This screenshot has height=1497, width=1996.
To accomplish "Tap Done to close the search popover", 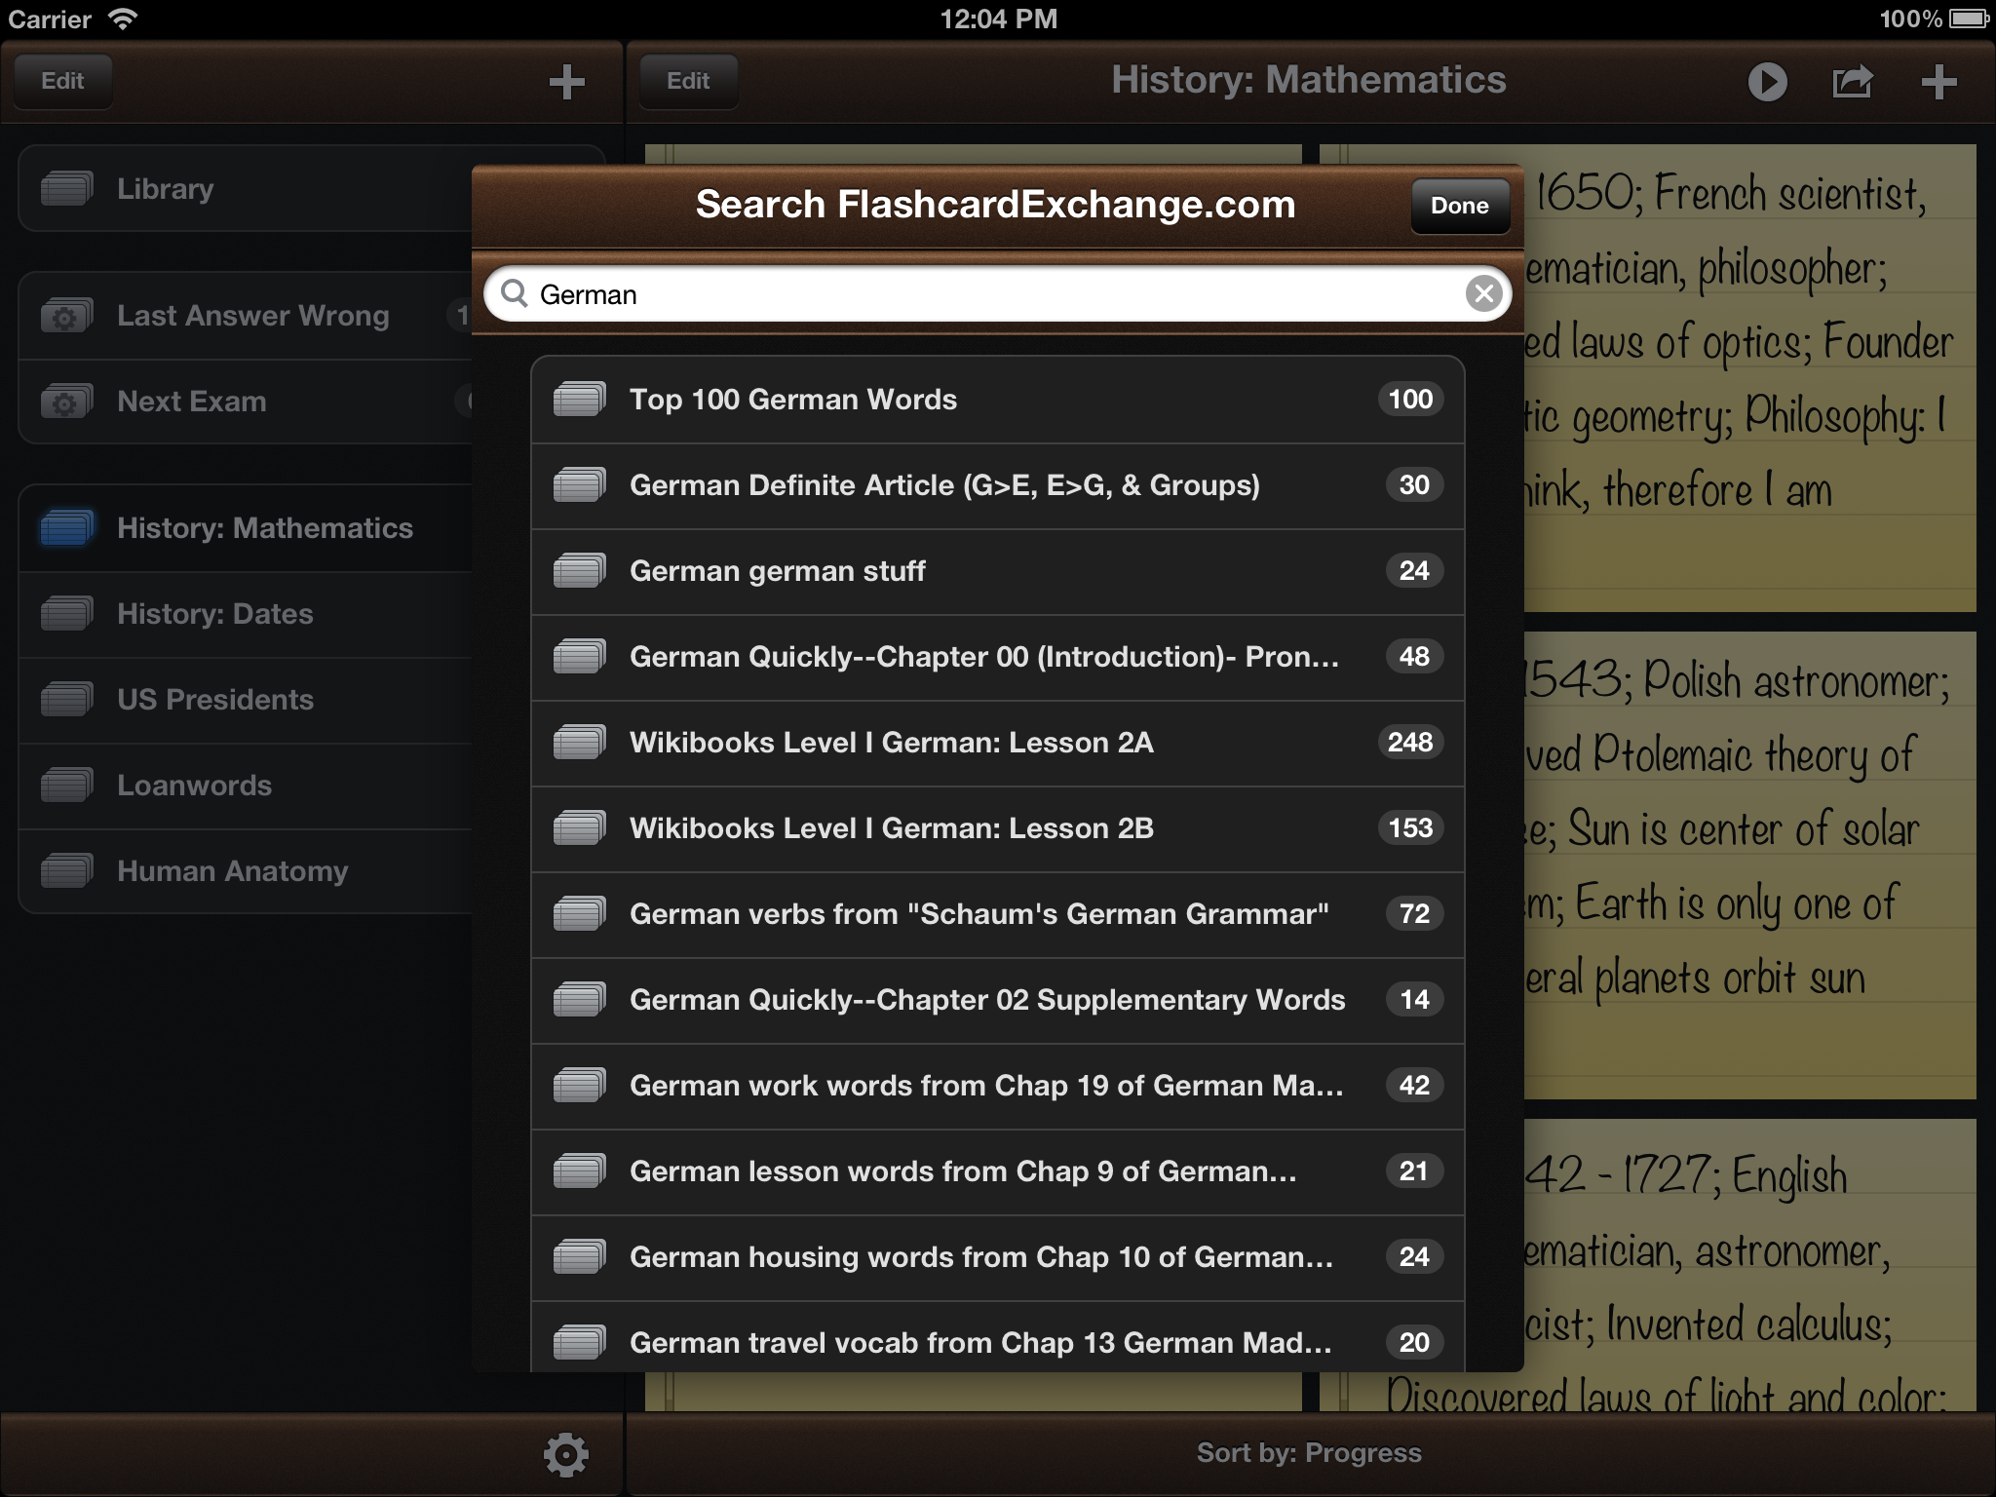I will pyautogui.click(x=1459, y=206).
